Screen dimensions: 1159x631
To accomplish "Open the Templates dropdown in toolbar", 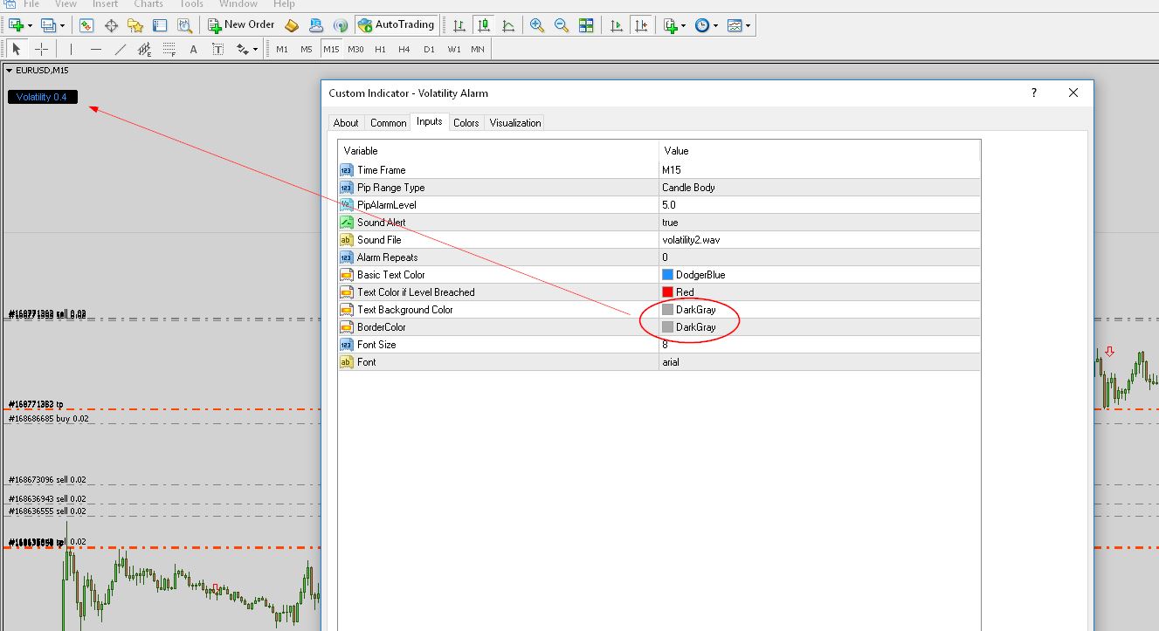I will click(x=749, y=25).
